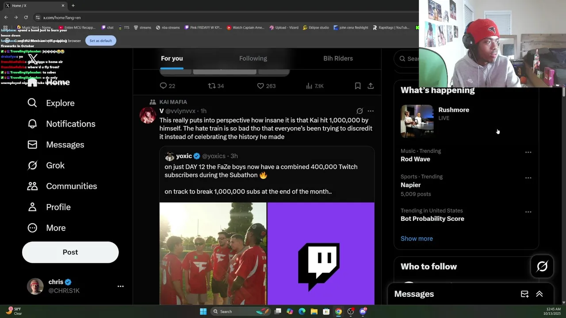Click Show more under What's happening
This screenshot has height=318, width=566.
coord(417,238)
